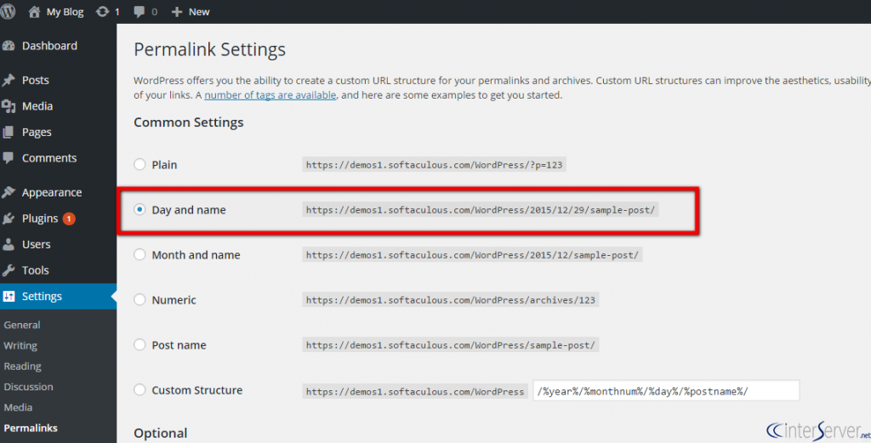
Task: Click the Custom Structure base URL code
Action: click(x=415, y=391)
